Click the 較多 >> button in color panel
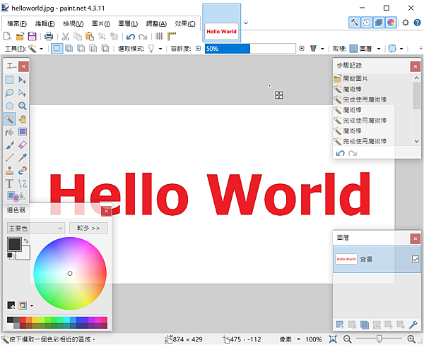 88,228
